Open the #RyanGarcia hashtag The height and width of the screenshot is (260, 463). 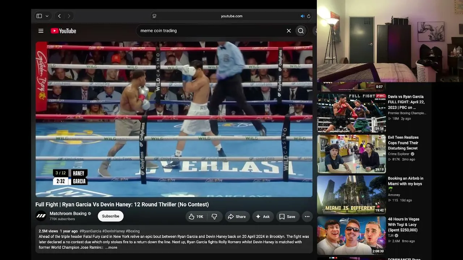[x=90, y=231]
